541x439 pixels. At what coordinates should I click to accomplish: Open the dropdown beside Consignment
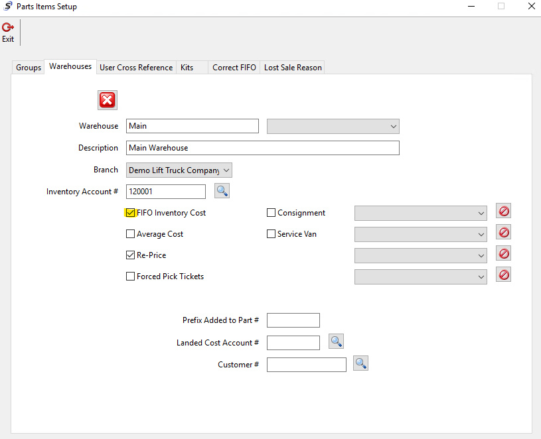[x=421, y=214]
